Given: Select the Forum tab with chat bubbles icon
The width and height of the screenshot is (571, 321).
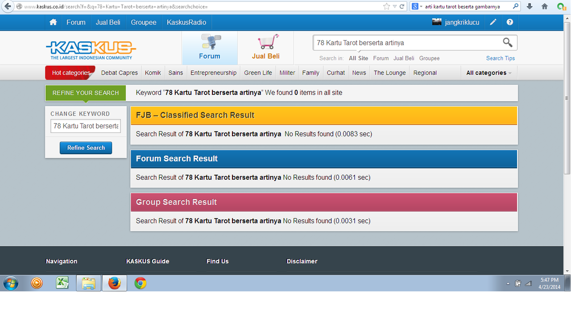Looking at the screenshot, I should 210,48.
